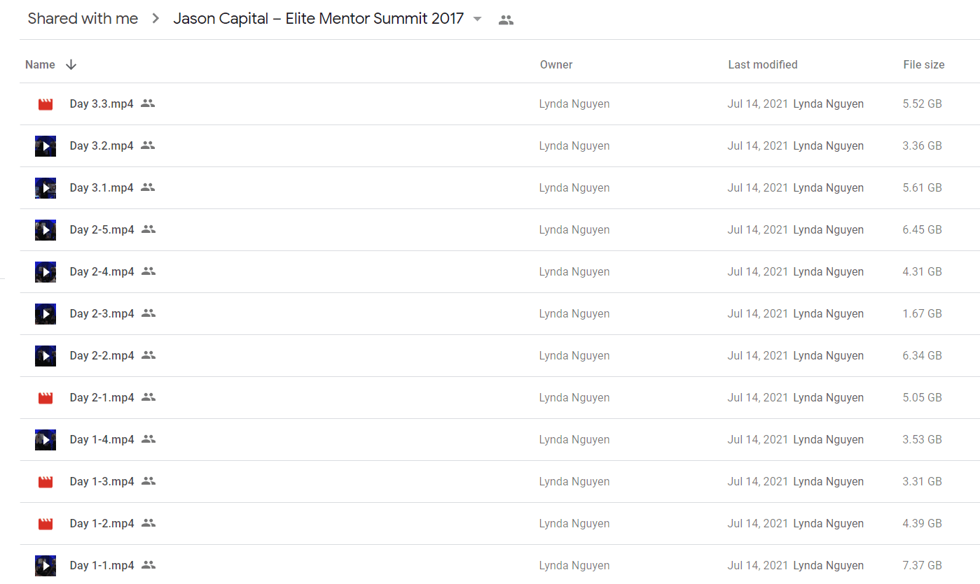
Task: Click the breadcrumb chevron separator
Action: 156,19
